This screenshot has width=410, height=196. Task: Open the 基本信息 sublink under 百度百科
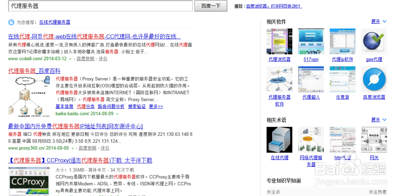click(64, 106)
